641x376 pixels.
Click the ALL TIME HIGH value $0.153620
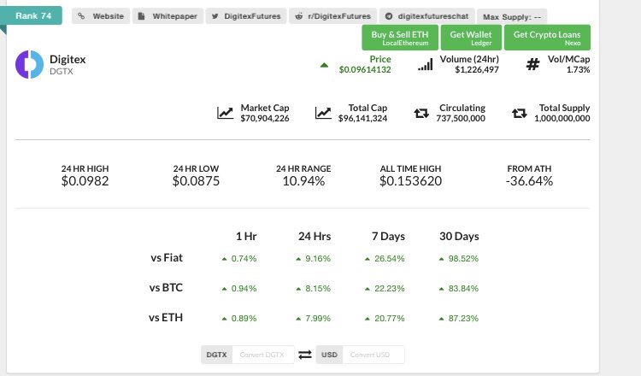(410, 180)
